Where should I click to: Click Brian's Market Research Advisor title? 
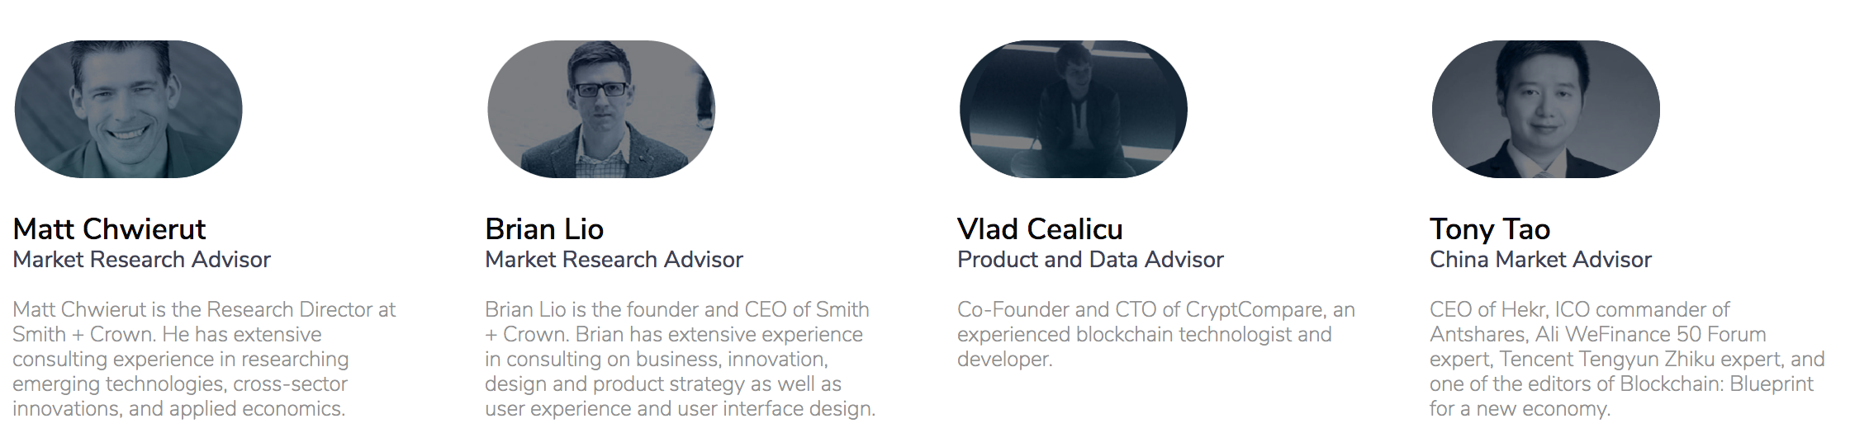pos(614,260)
